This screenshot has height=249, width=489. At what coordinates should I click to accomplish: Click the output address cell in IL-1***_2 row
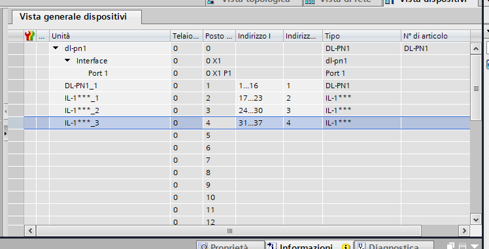click(303, 110)
